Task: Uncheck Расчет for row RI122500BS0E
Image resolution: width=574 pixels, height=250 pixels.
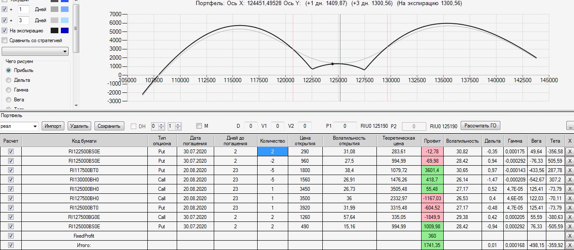Action: click(11, 151)
